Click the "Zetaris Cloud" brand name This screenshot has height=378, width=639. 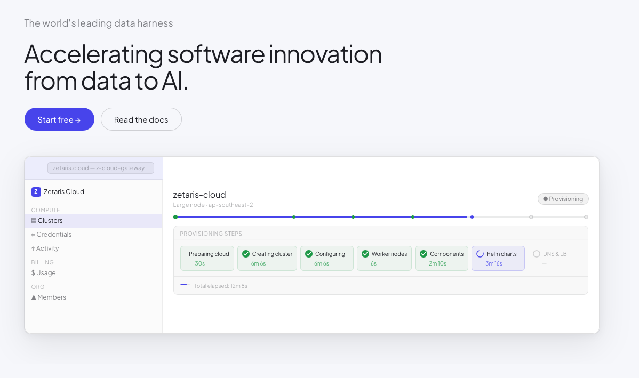coord(64,192)
